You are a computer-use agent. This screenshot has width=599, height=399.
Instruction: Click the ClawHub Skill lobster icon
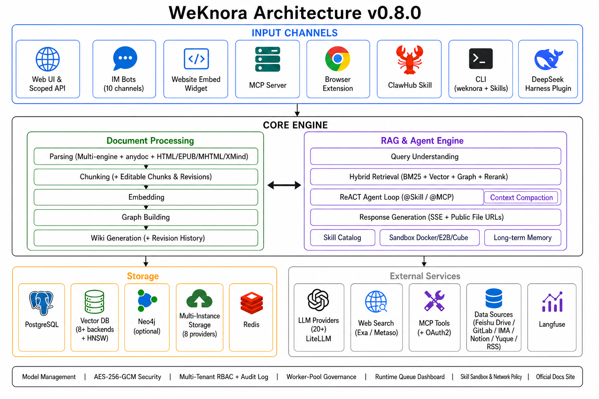pos(409,60)
